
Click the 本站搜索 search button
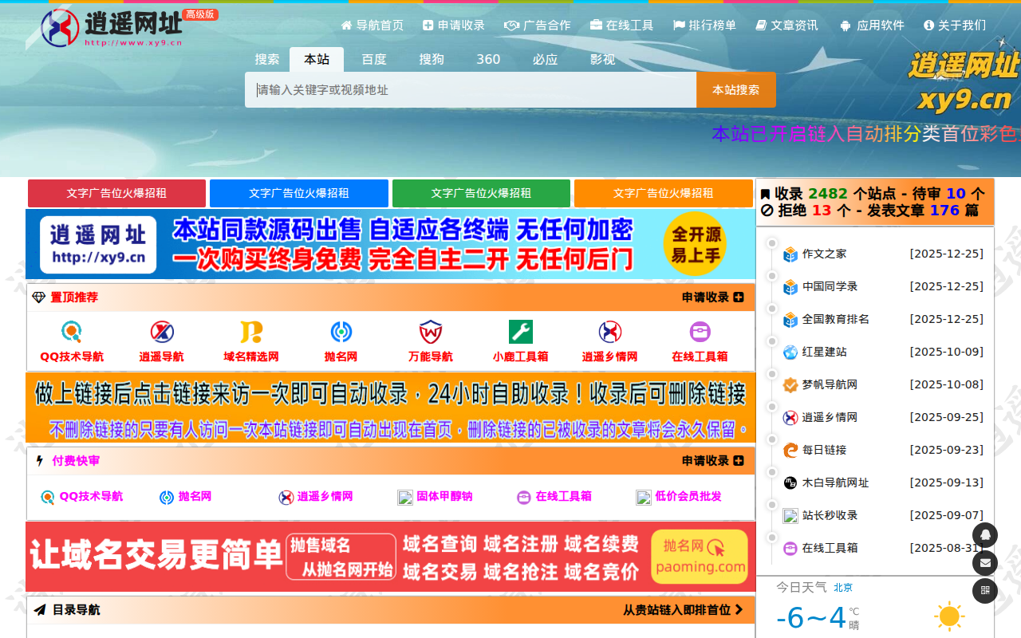click(x=735, y=89)
